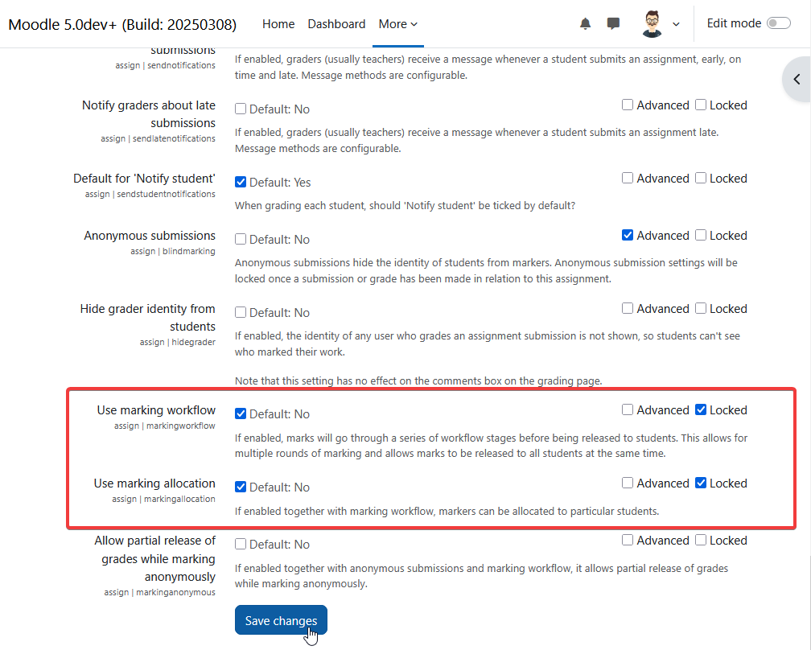Enable Anonymous submissions default checkbox
Image resolution: width=811 pixels, height=650 pixels.
(241, 239)
